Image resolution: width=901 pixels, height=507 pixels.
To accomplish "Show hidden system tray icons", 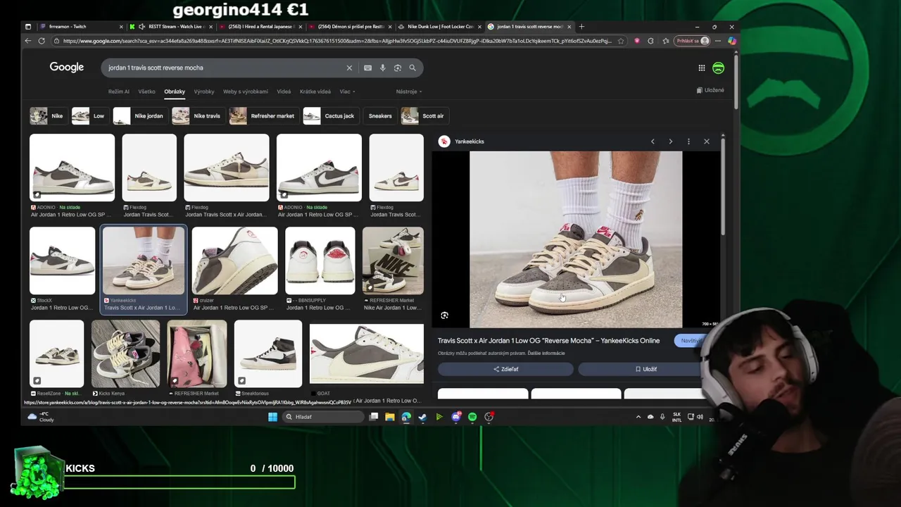I will point(638,417).
